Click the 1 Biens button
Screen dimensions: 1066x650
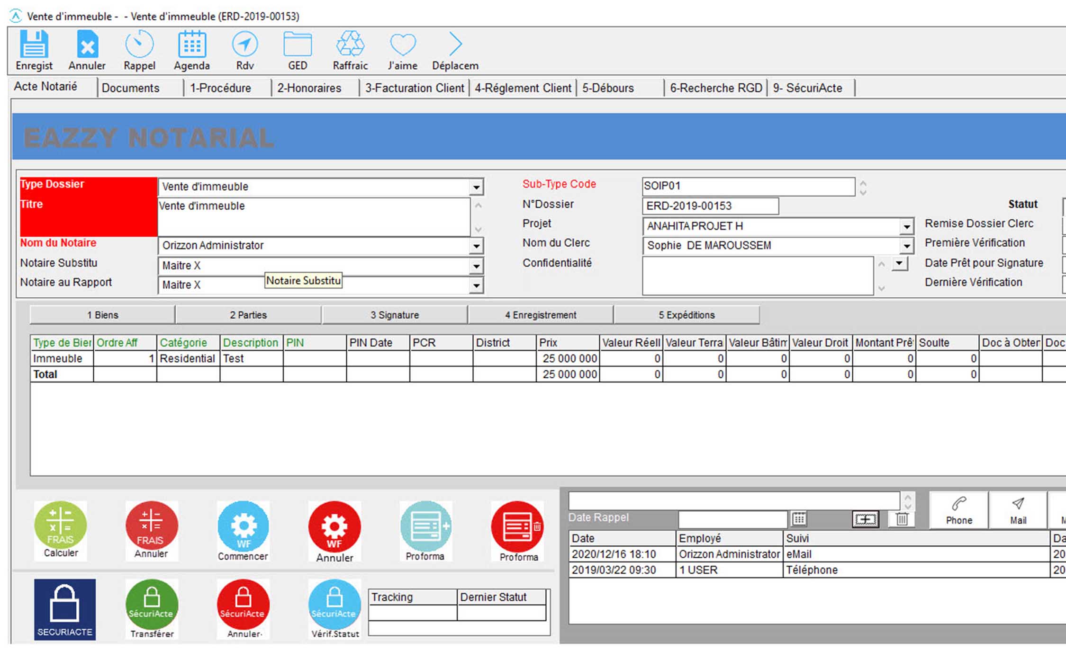pos(102,315)
